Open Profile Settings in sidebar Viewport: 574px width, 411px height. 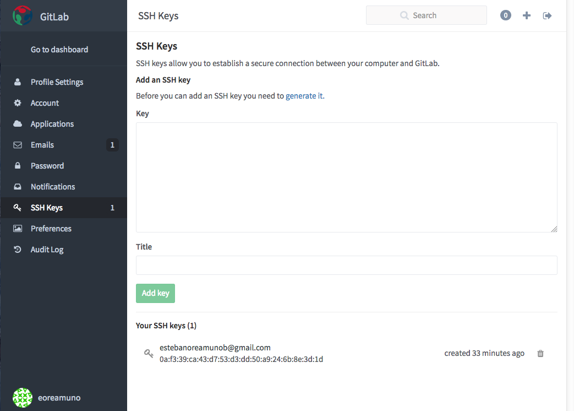(57, 82)
